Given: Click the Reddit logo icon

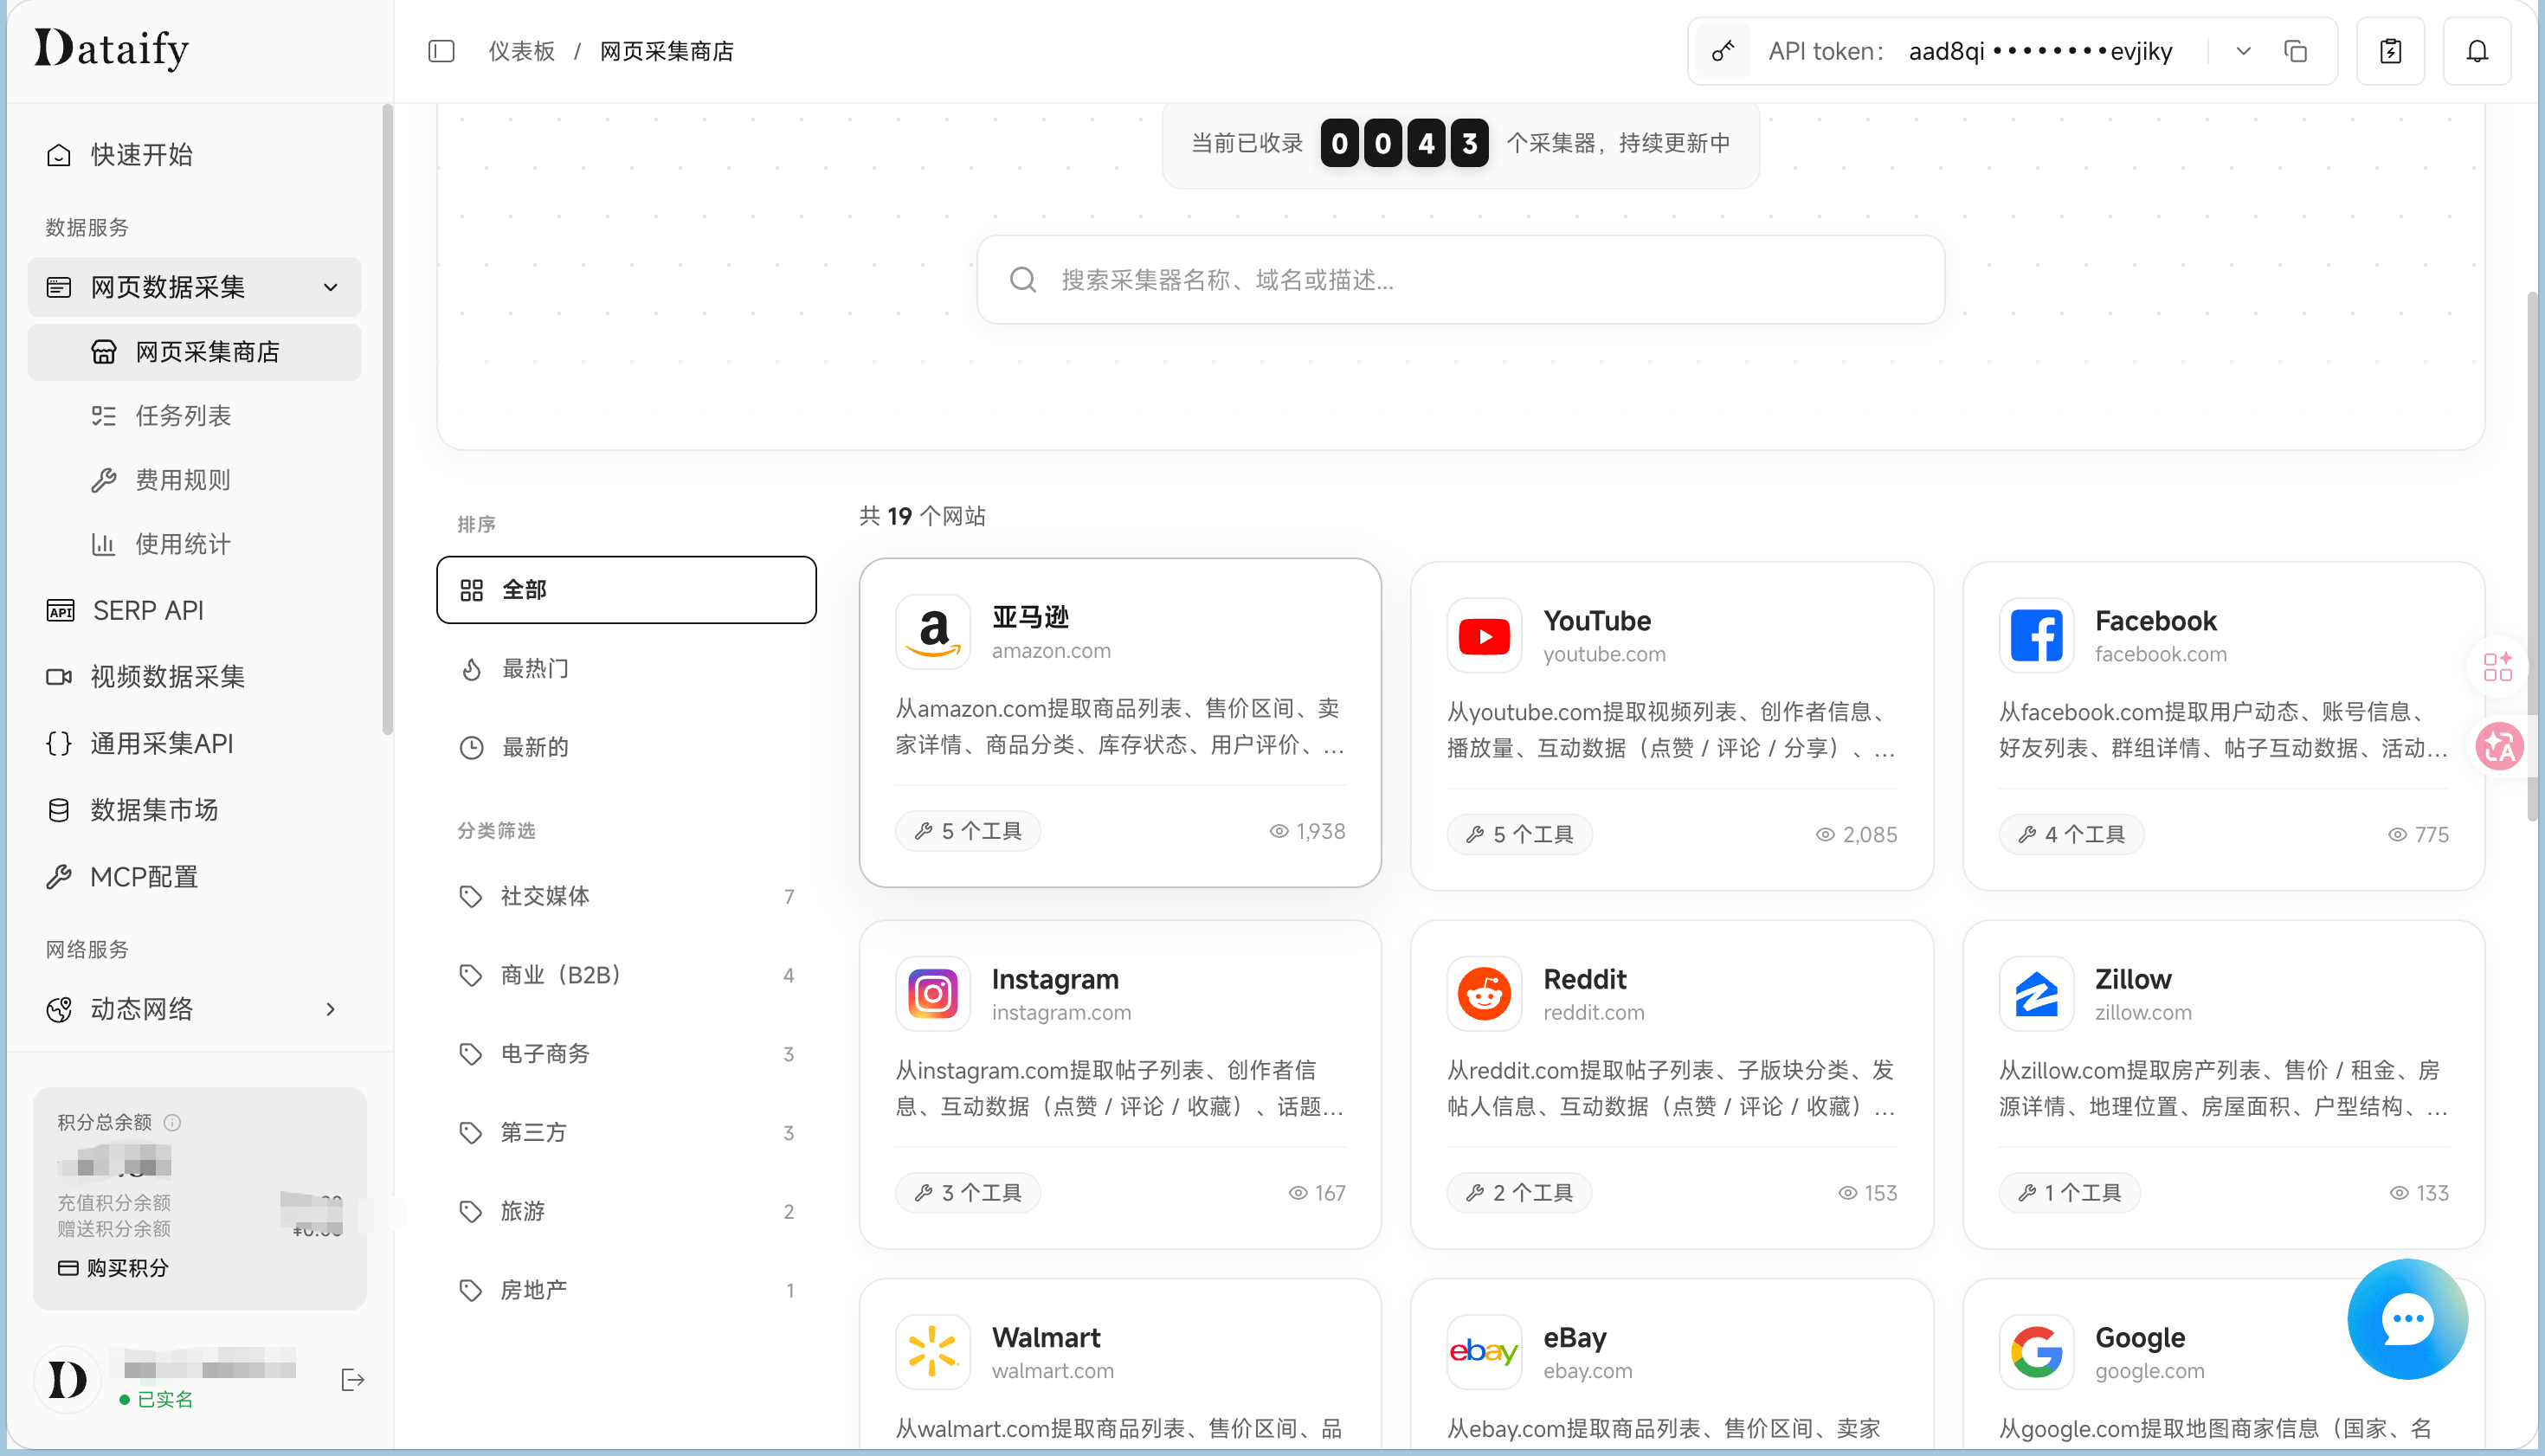Looking at the screenshot, I should click(x=1484, y=994).
